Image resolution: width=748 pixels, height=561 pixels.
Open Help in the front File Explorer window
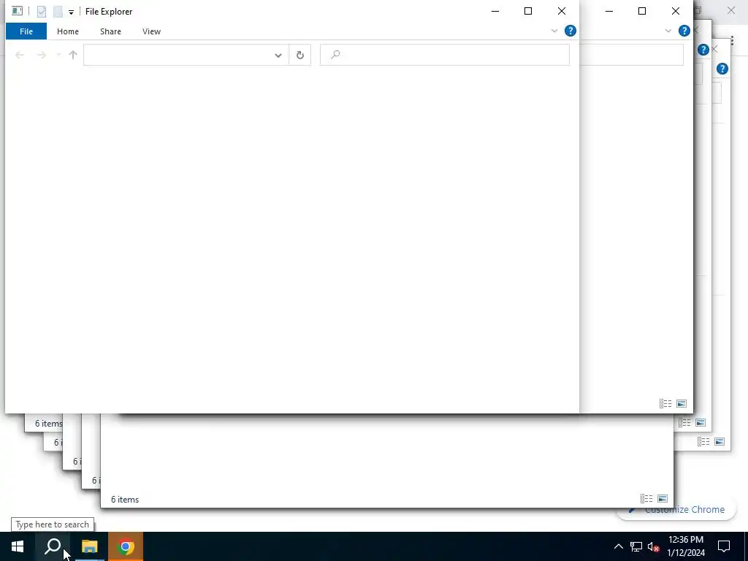570,31
